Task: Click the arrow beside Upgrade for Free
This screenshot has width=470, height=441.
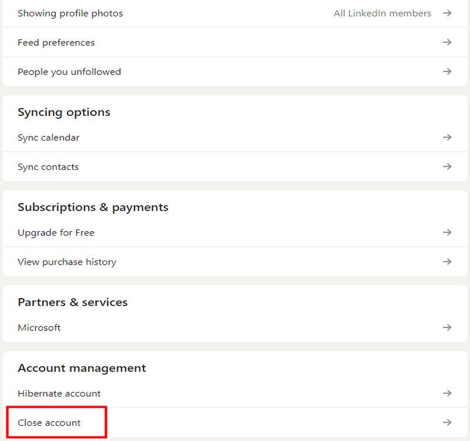Action: (x=447, y=233)
